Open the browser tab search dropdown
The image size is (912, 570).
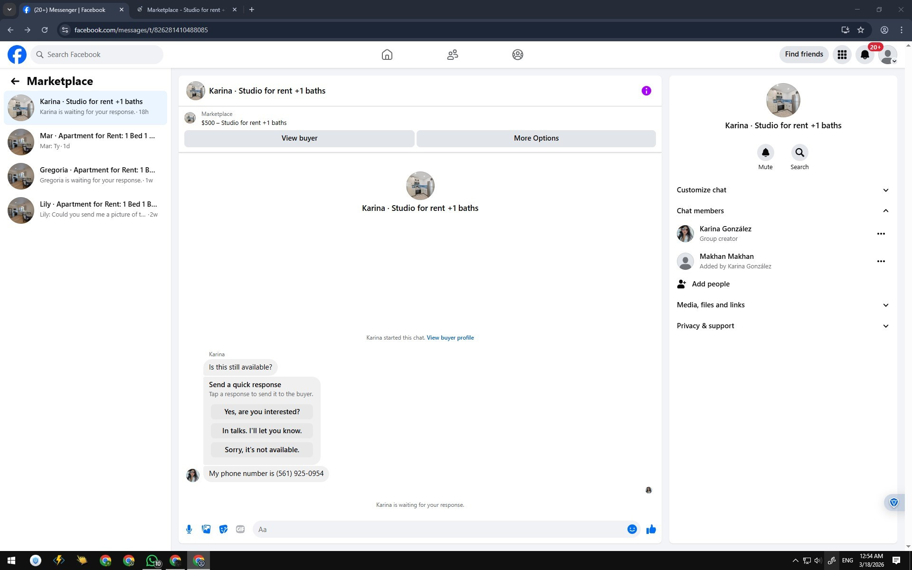tap(9, 9)
